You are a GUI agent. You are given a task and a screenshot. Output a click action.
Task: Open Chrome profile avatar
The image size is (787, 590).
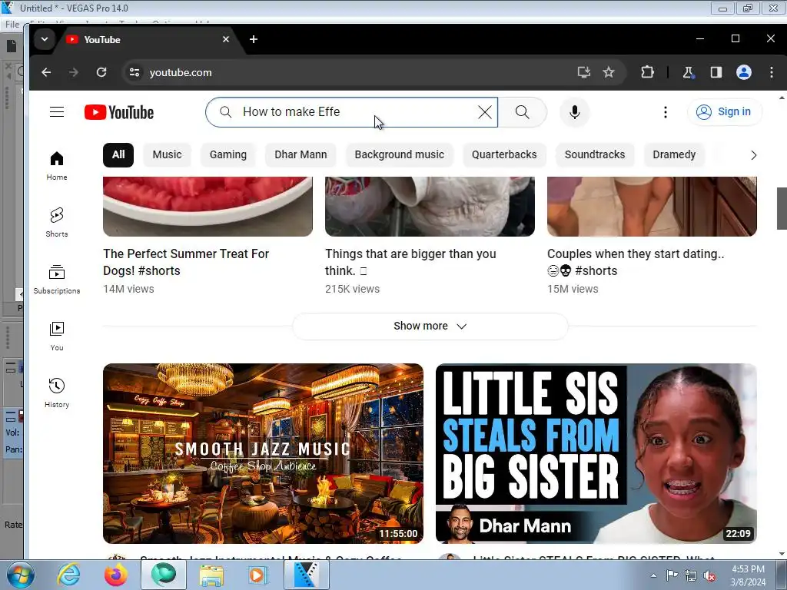[x=743, y=72]
